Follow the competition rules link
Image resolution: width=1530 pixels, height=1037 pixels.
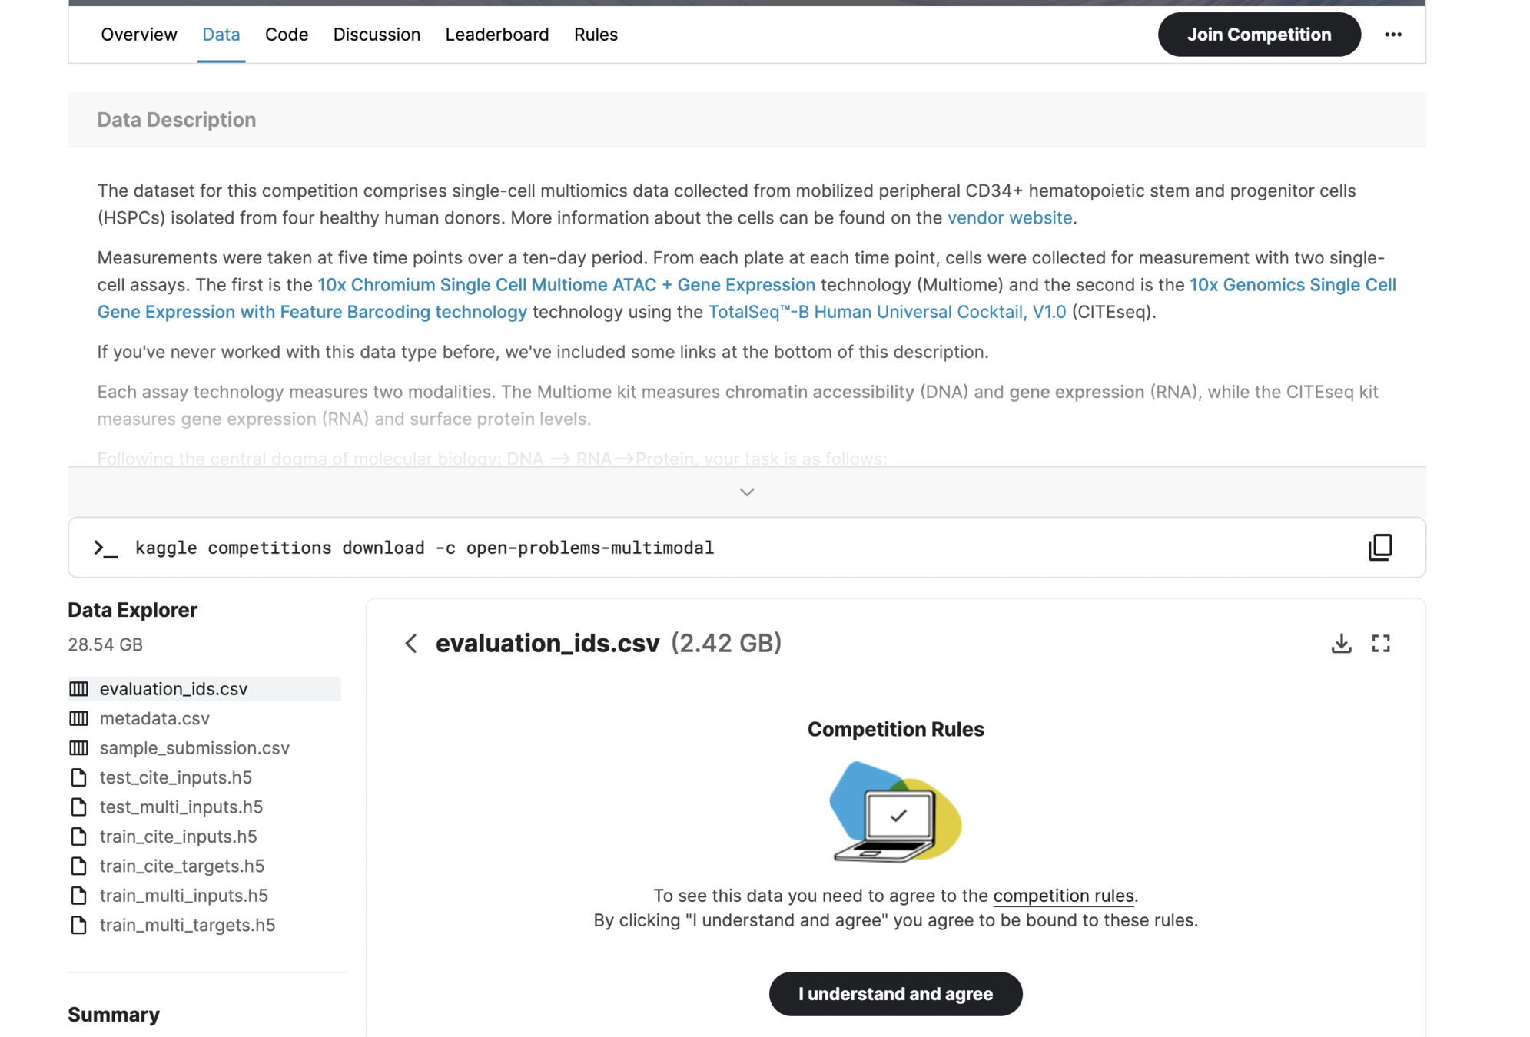[1063, 896]
